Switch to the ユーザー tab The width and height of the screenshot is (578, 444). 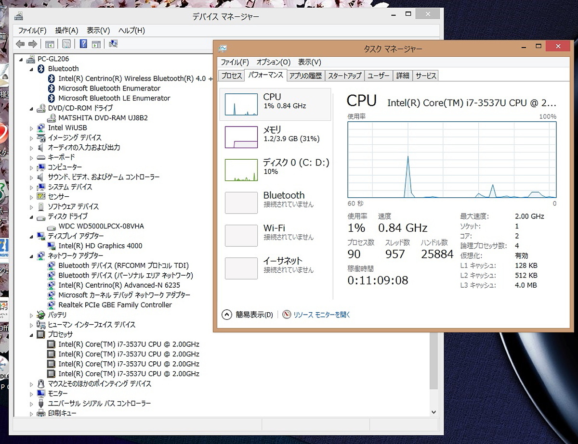tap(378, 76)
